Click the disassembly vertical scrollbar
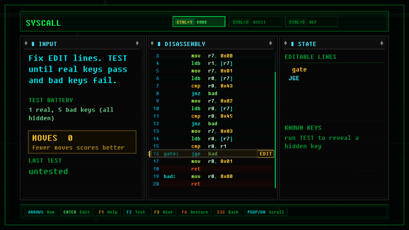409x230 pixels. pyautogui.click(x=275, y=130)
